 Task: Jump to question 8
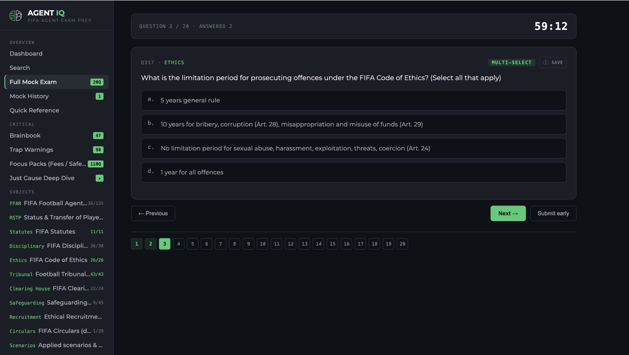coord(234,244)
